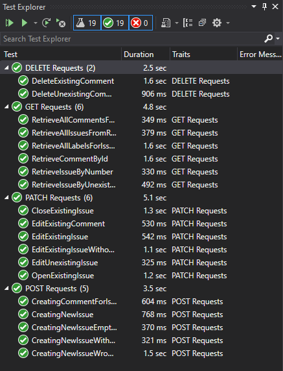Click the passed icon beside GET Requests
Viewport: 283px width, 371px height.
[17, 107]
